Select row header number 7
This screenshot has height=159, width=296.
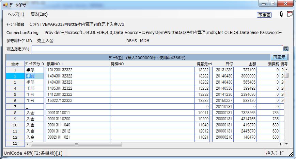[15, 107]
